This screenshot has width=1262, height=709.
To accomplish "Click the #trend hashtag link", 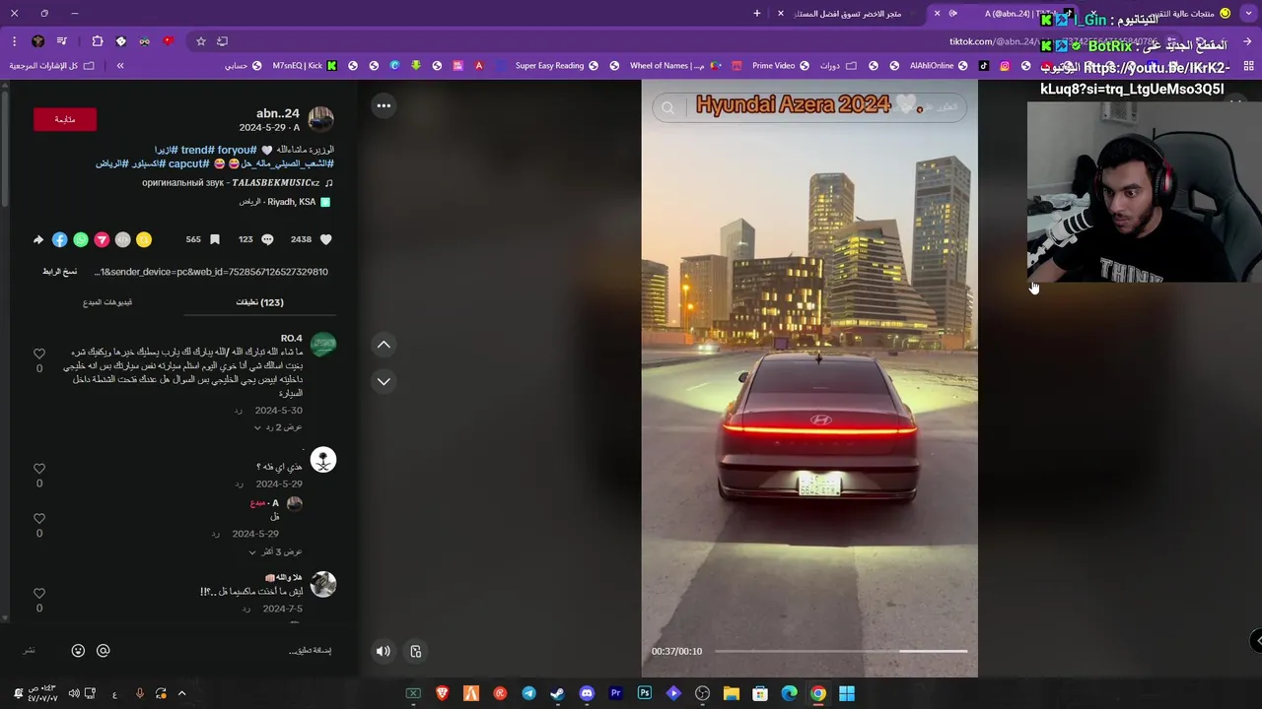I will tap(199, 150).
